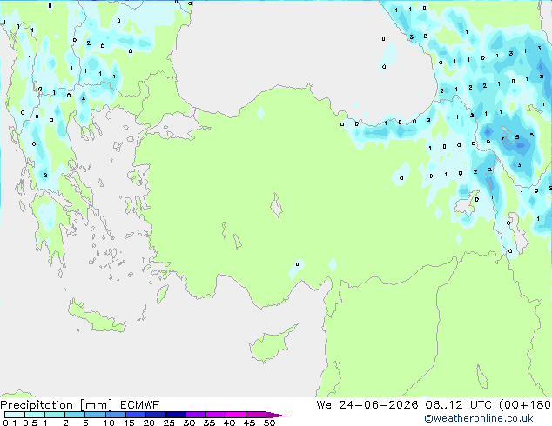Click the 'Precipitation [mm]' title text
This screenshot has width=552, height=426.
57,405
